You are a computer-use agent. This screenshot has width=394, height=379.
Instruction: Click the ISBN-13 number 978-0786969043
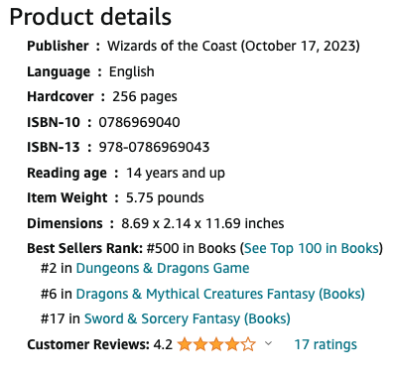tap(154, 147)
